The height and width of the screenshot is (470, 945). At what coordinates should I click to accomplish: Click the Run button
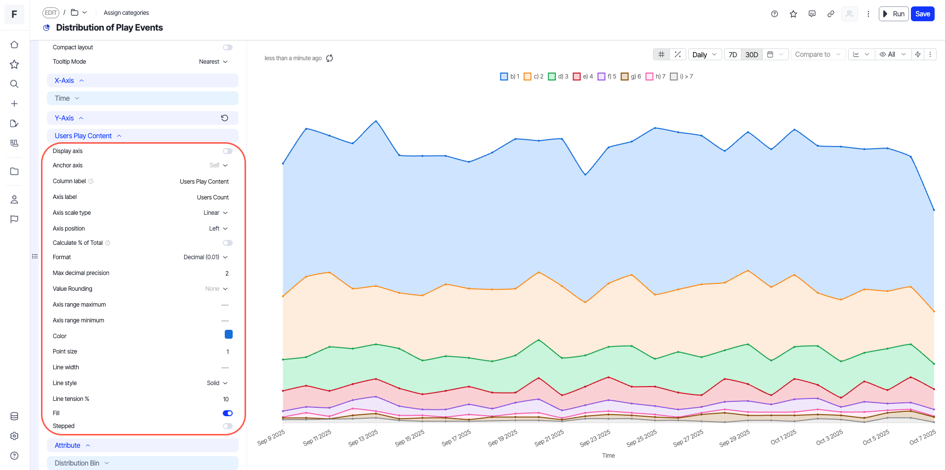coord(894,14)
